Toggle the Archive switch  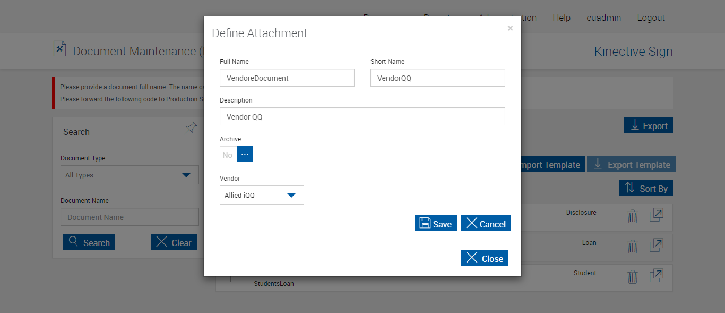click(236, 155)
